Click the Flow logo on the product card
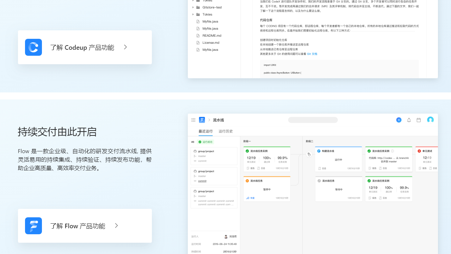Viewport: 451px width, 254px height. coord(33,225)
